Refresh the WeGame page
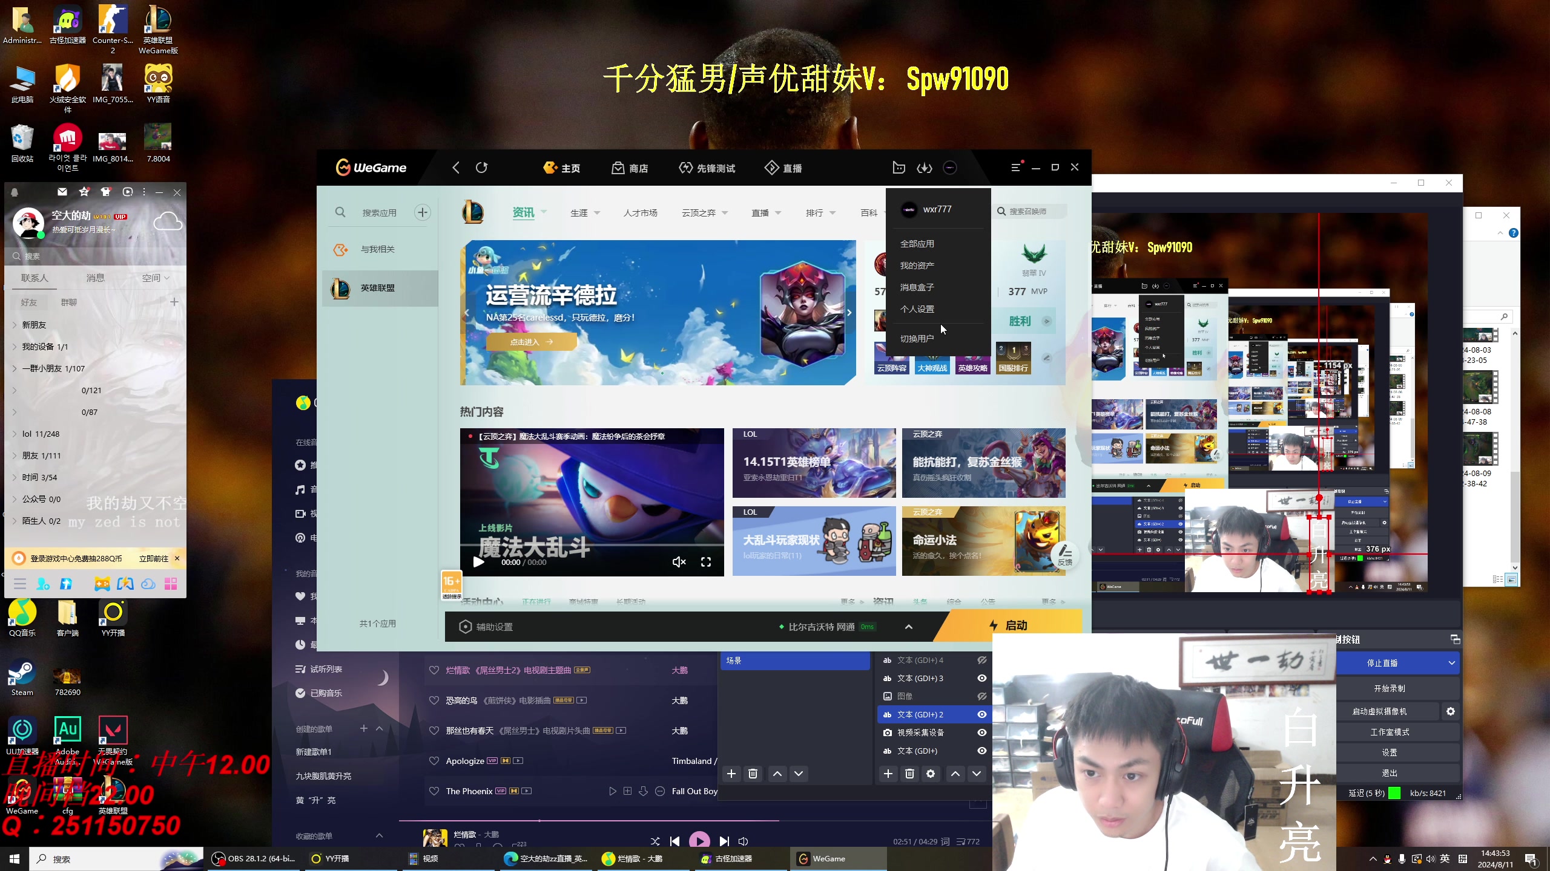This screenshot has height=871, width=1550. point(481,168)
